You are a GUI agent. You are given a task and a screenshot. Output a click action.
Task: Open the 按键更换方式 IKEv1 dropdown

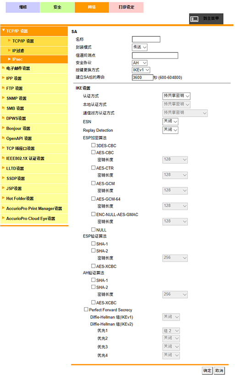coord(141,70)
